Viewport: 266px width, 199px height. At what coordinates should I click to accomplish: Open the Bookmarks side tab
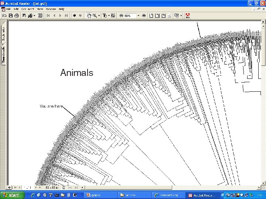(3, 34)
